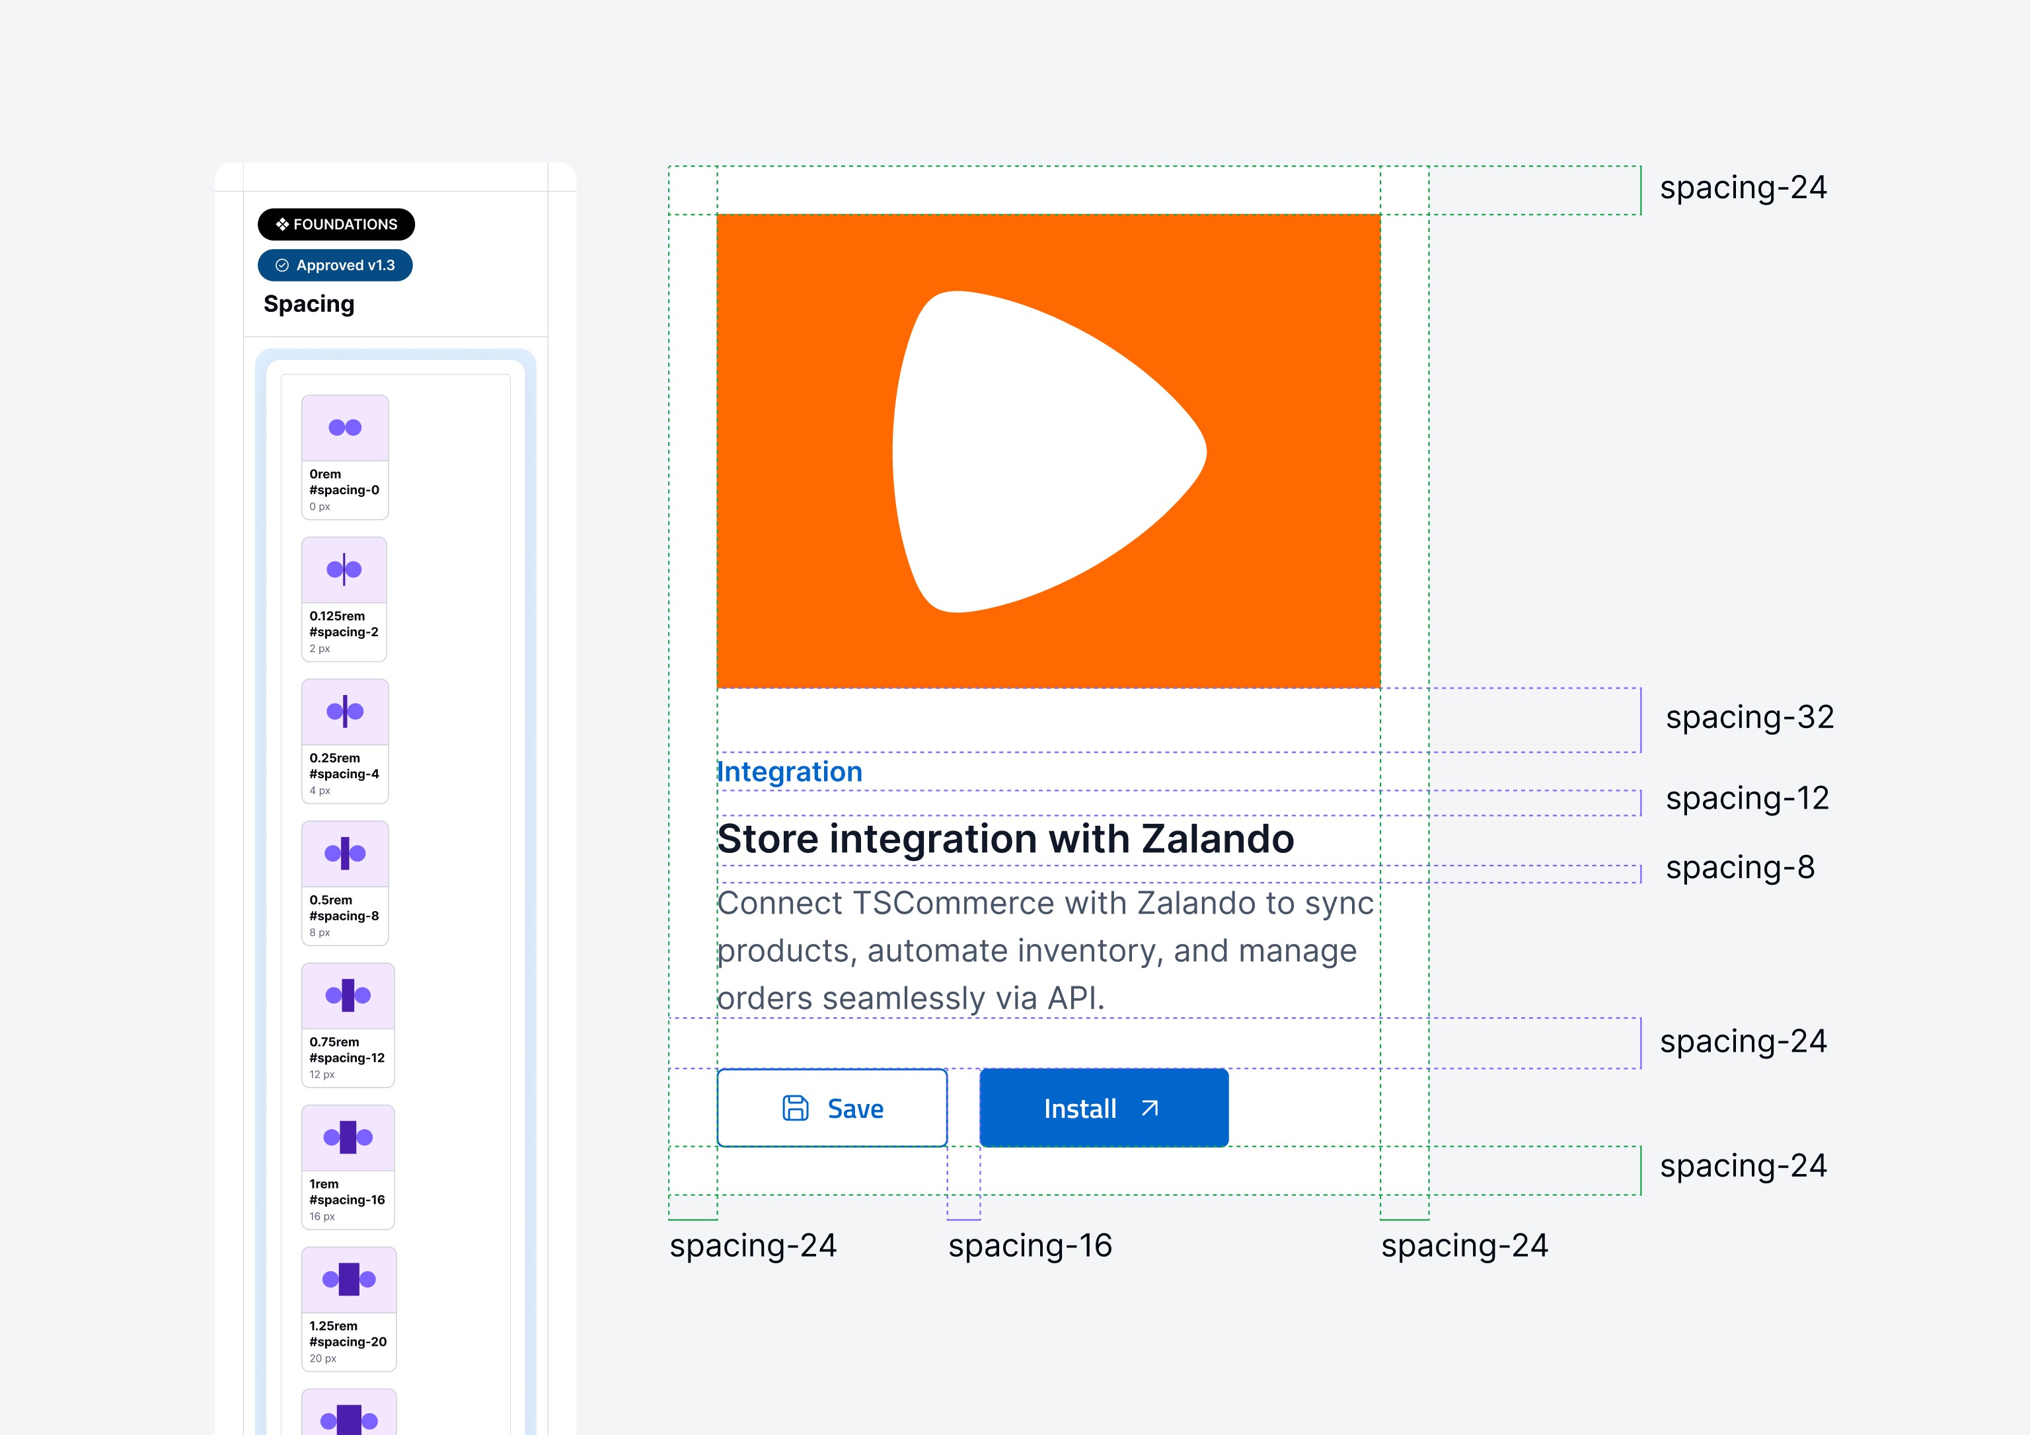This screenshot has width=2030, height=1435.
Task: Click the 0.5rem label text
Action: [x=330, y=900]
